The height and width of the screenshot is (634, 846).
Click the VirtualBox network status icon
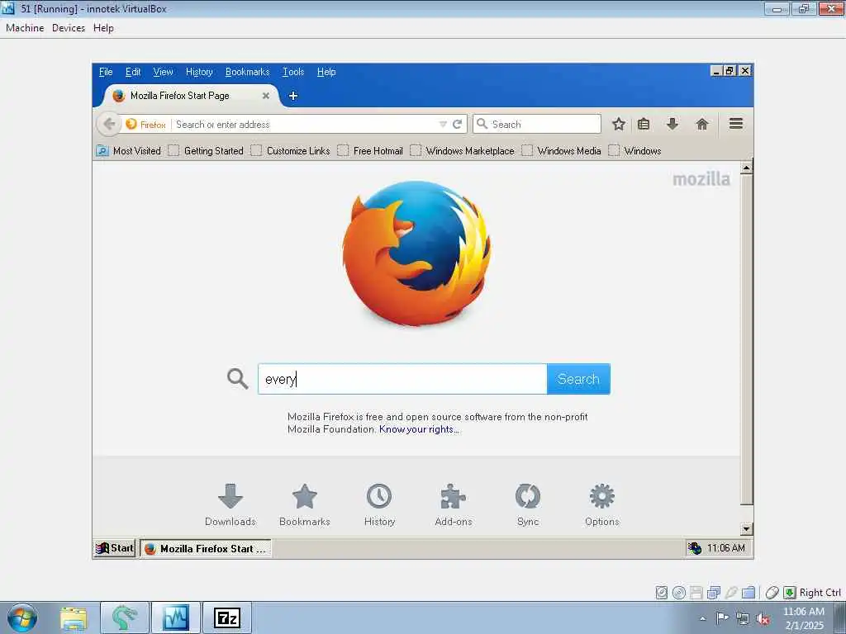tap(714, 593)
